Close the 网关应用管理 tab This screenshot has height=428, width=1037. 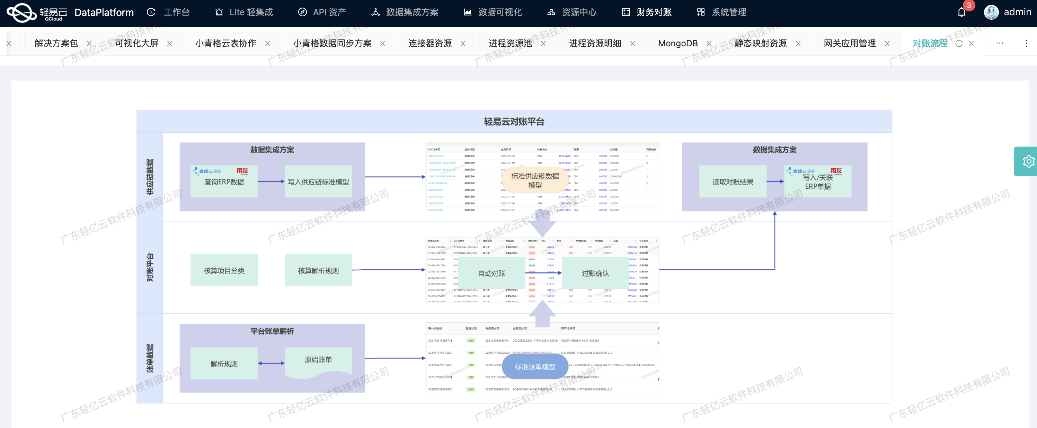pos(887,44)
